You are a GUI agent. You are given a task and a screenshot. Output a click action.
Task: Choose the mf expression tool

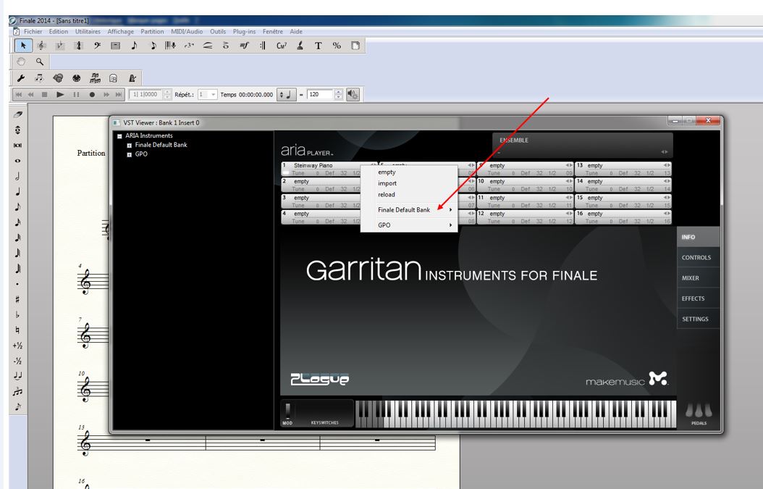tap(245, 46)
